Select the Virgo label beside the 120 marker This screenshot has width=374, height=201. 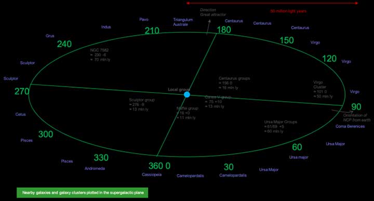[x=346, y=61]
